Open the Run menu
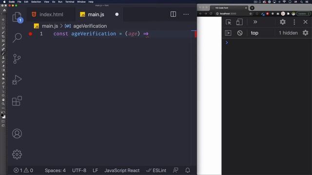 60,2
